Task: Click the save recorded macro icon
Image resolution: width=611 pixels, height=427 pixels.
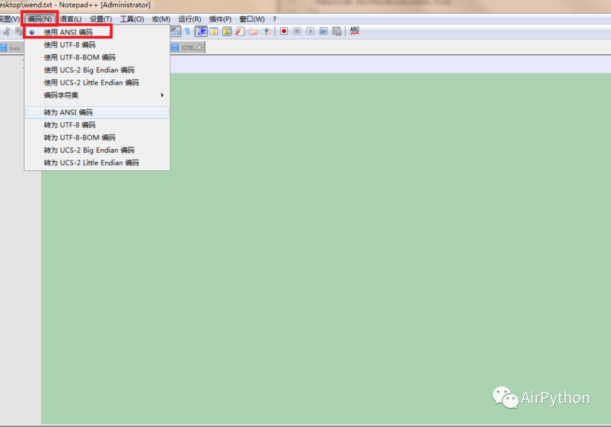Action: (337, 31)
